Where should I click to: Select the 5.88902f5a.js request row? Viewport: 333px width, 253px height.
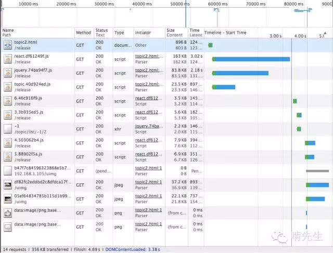pos(166,157)
